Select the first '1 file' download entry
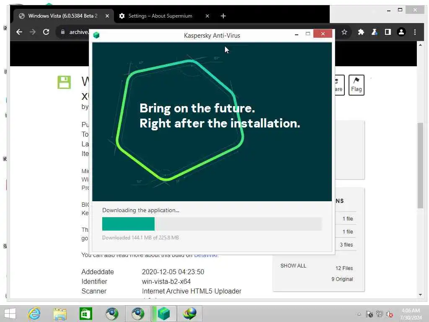Viewport: 429px width, 322px height. click(347, 219)
